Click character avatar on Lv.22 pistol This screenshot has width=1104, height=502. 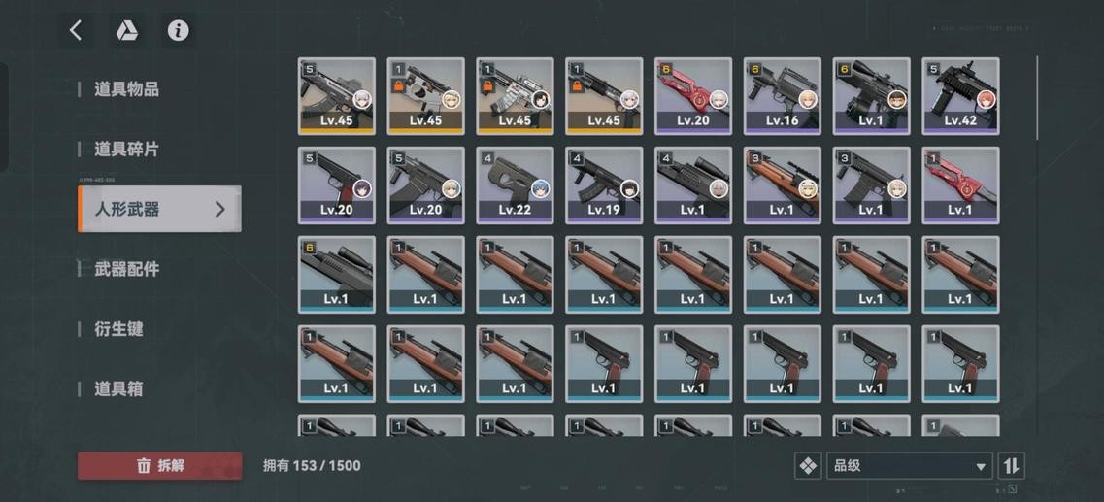coord(540,188)
